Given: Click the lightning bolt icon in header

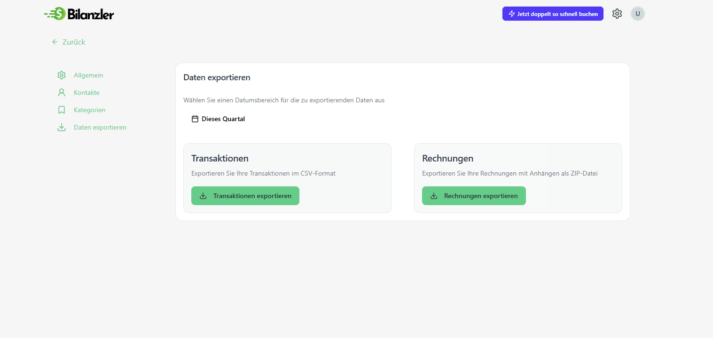Looking at the screenshot, I should [x=512, y=14].
